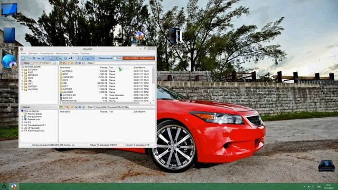
Task: Click the dark drive icon on desktop
Action: point(326,166)
